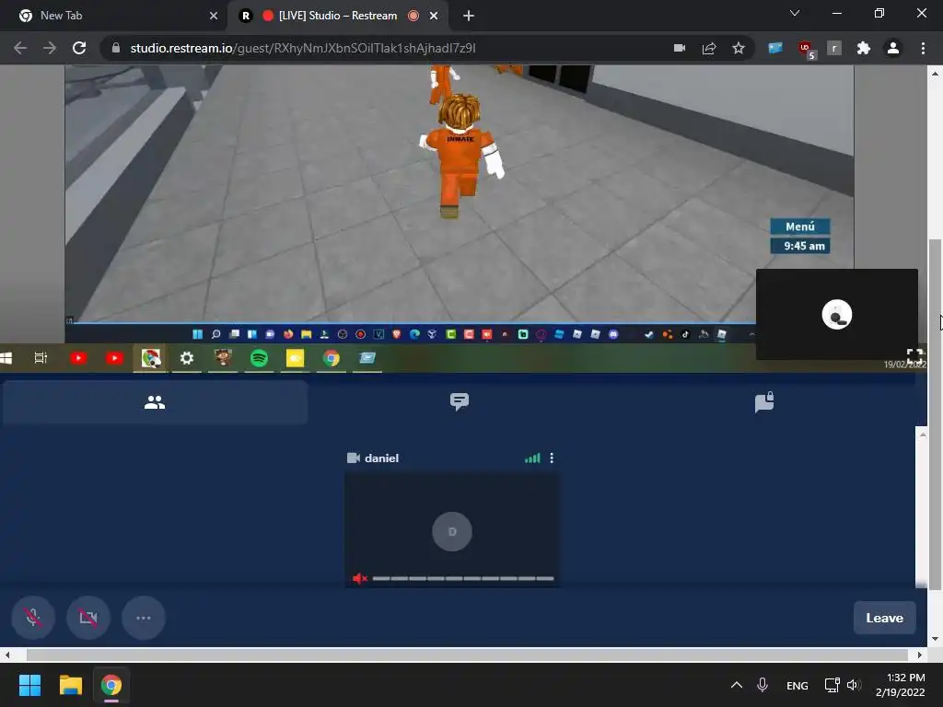The image size is (943, 707).
Task: Click the scroll right arrow
Action: tap(920, 655)
